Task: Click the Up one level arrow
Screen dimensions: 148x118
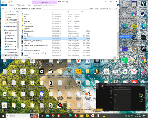Action: [12, 8]
